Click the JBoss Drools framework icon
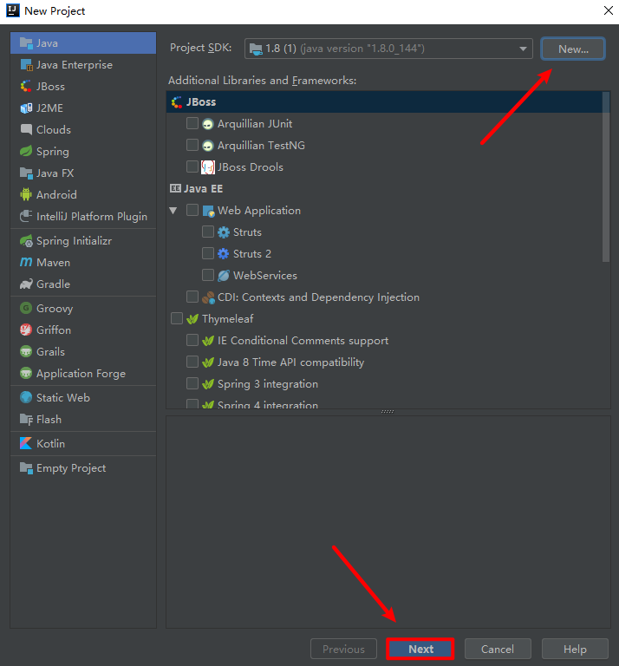The image size is (619, 666). pyautogui.click(x=207, y=166)
